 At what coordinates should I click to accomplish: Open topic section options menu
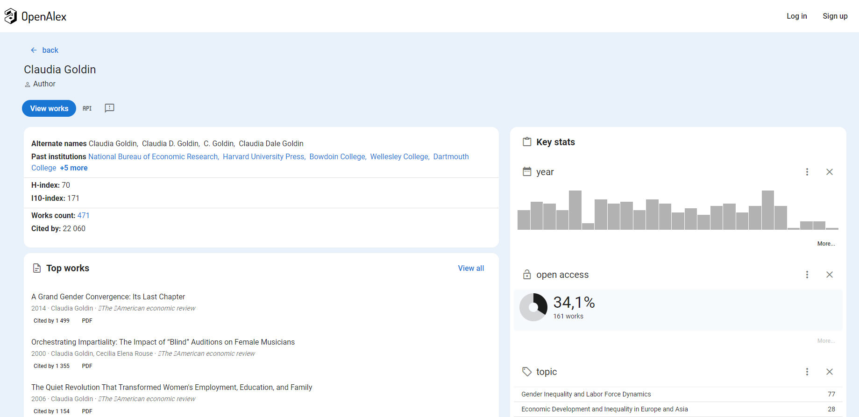pyautogui.click(x=807, y=372)
